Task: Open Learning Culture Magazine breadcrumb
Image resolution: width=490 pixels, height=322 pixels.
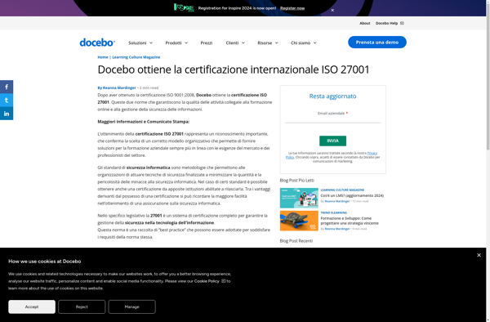Action: point(136,57)
